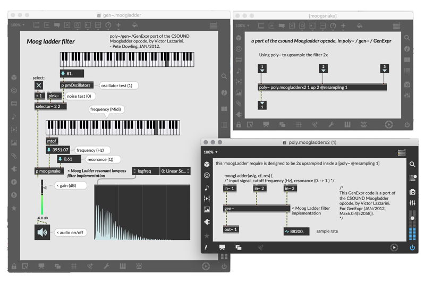Click the paperclip icon in the gen~.moogladder left sidebar
425x283 pixels.
14,156
